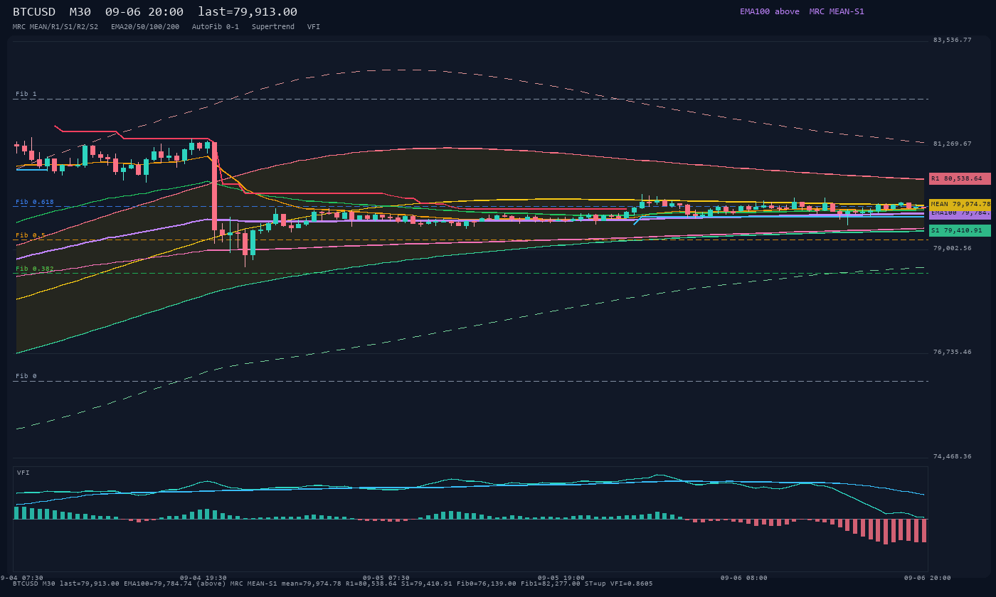Select the AutoFib 0-1 indicator legend
The height and width of the screenshot is (597, 996).
click(x=216, y=27)
